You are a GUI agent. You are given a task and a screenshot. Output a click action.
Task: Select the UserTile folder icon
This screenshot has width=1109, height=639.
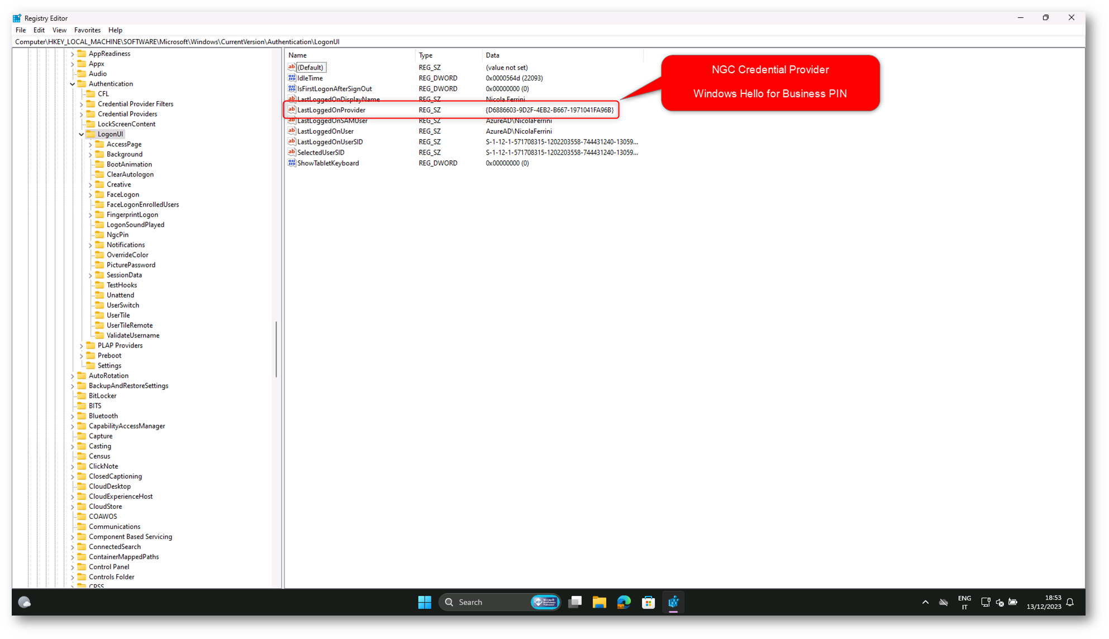click(99, 315)
